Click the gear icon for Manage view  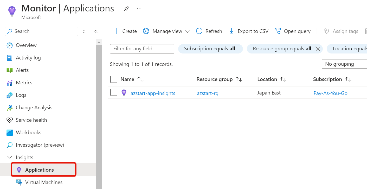pyautogui.click(x=146, y=31)
